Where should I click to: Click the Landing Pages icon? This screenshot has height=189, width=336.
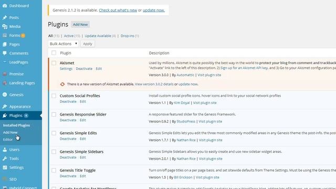pyautogui.click(x=5, y=83)
